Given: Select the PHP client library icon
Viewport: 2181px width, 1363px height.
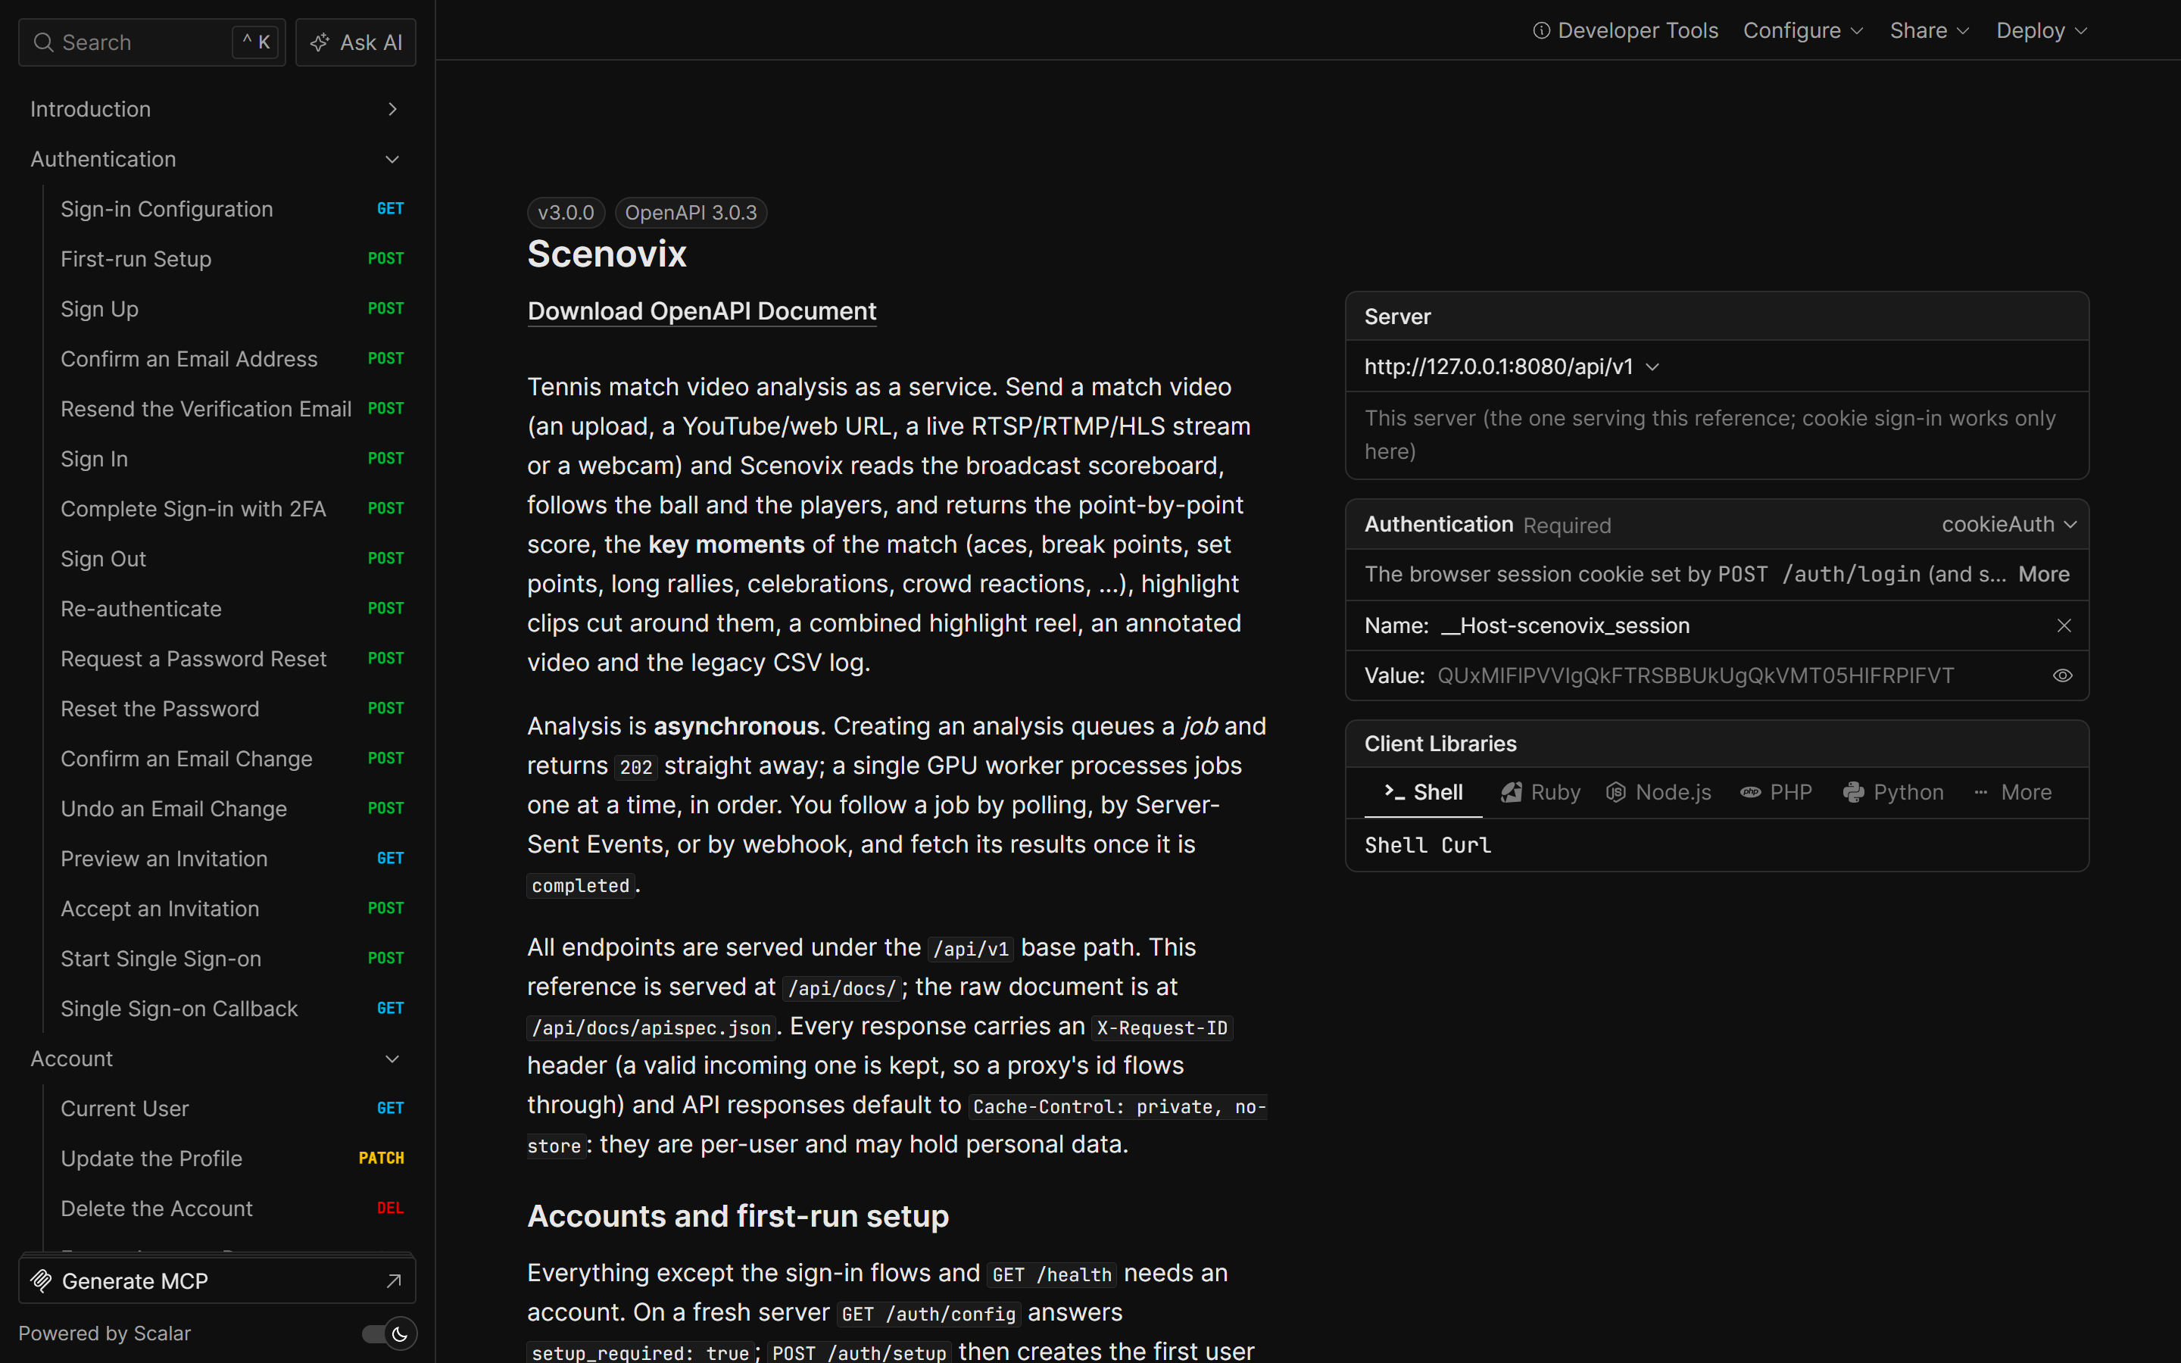Looking at the screenshot, I should pyautogui.click(x=1750, y=792).
